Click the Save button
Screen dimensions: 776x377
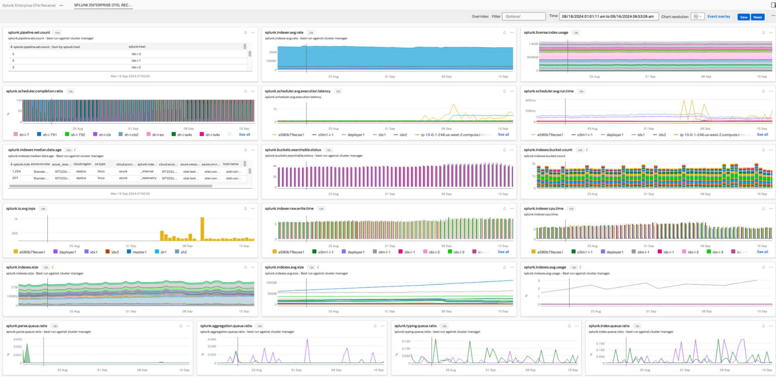(x=743, y=17)
